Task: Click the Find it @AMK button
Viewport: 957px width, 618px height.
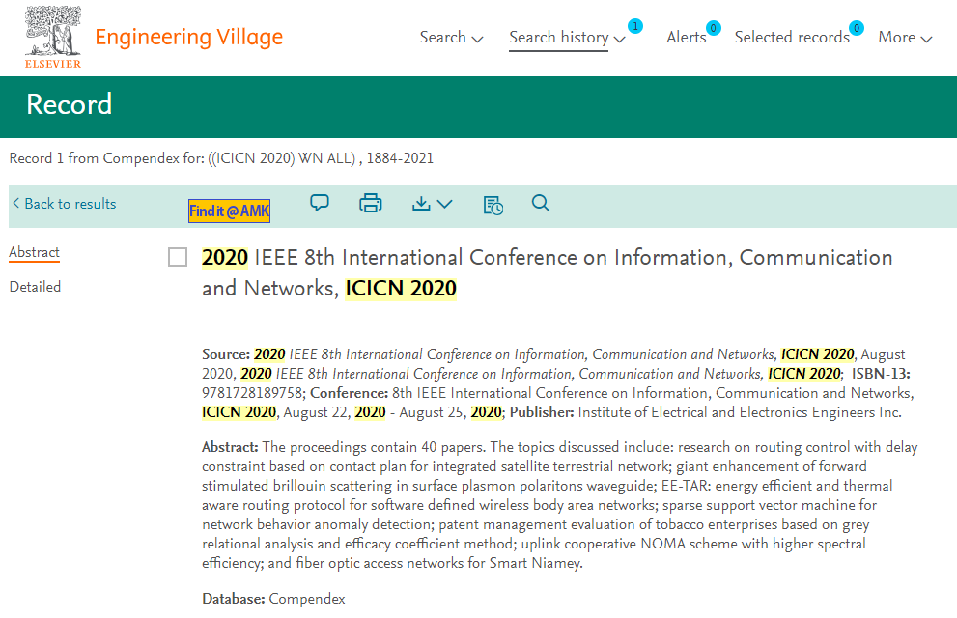Action: click(x=229, y=211)
